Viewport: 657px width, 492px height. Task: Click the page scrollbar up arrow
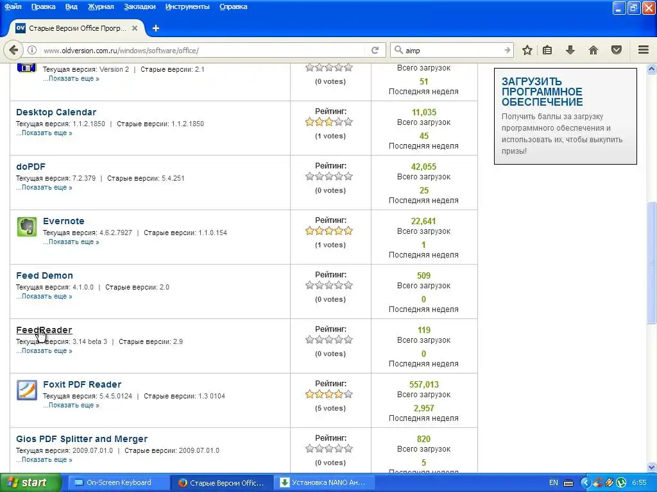(652, 69)
